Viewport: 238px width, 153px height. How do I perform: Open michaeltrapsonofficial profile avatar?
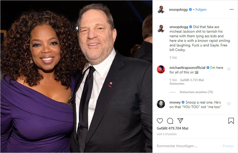[161, 69]
